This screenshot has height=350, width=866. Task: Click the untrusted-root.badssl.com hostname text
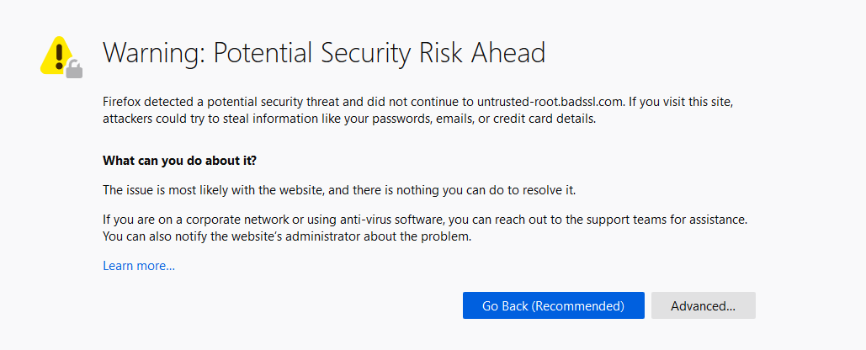click(x=550, y=101)
